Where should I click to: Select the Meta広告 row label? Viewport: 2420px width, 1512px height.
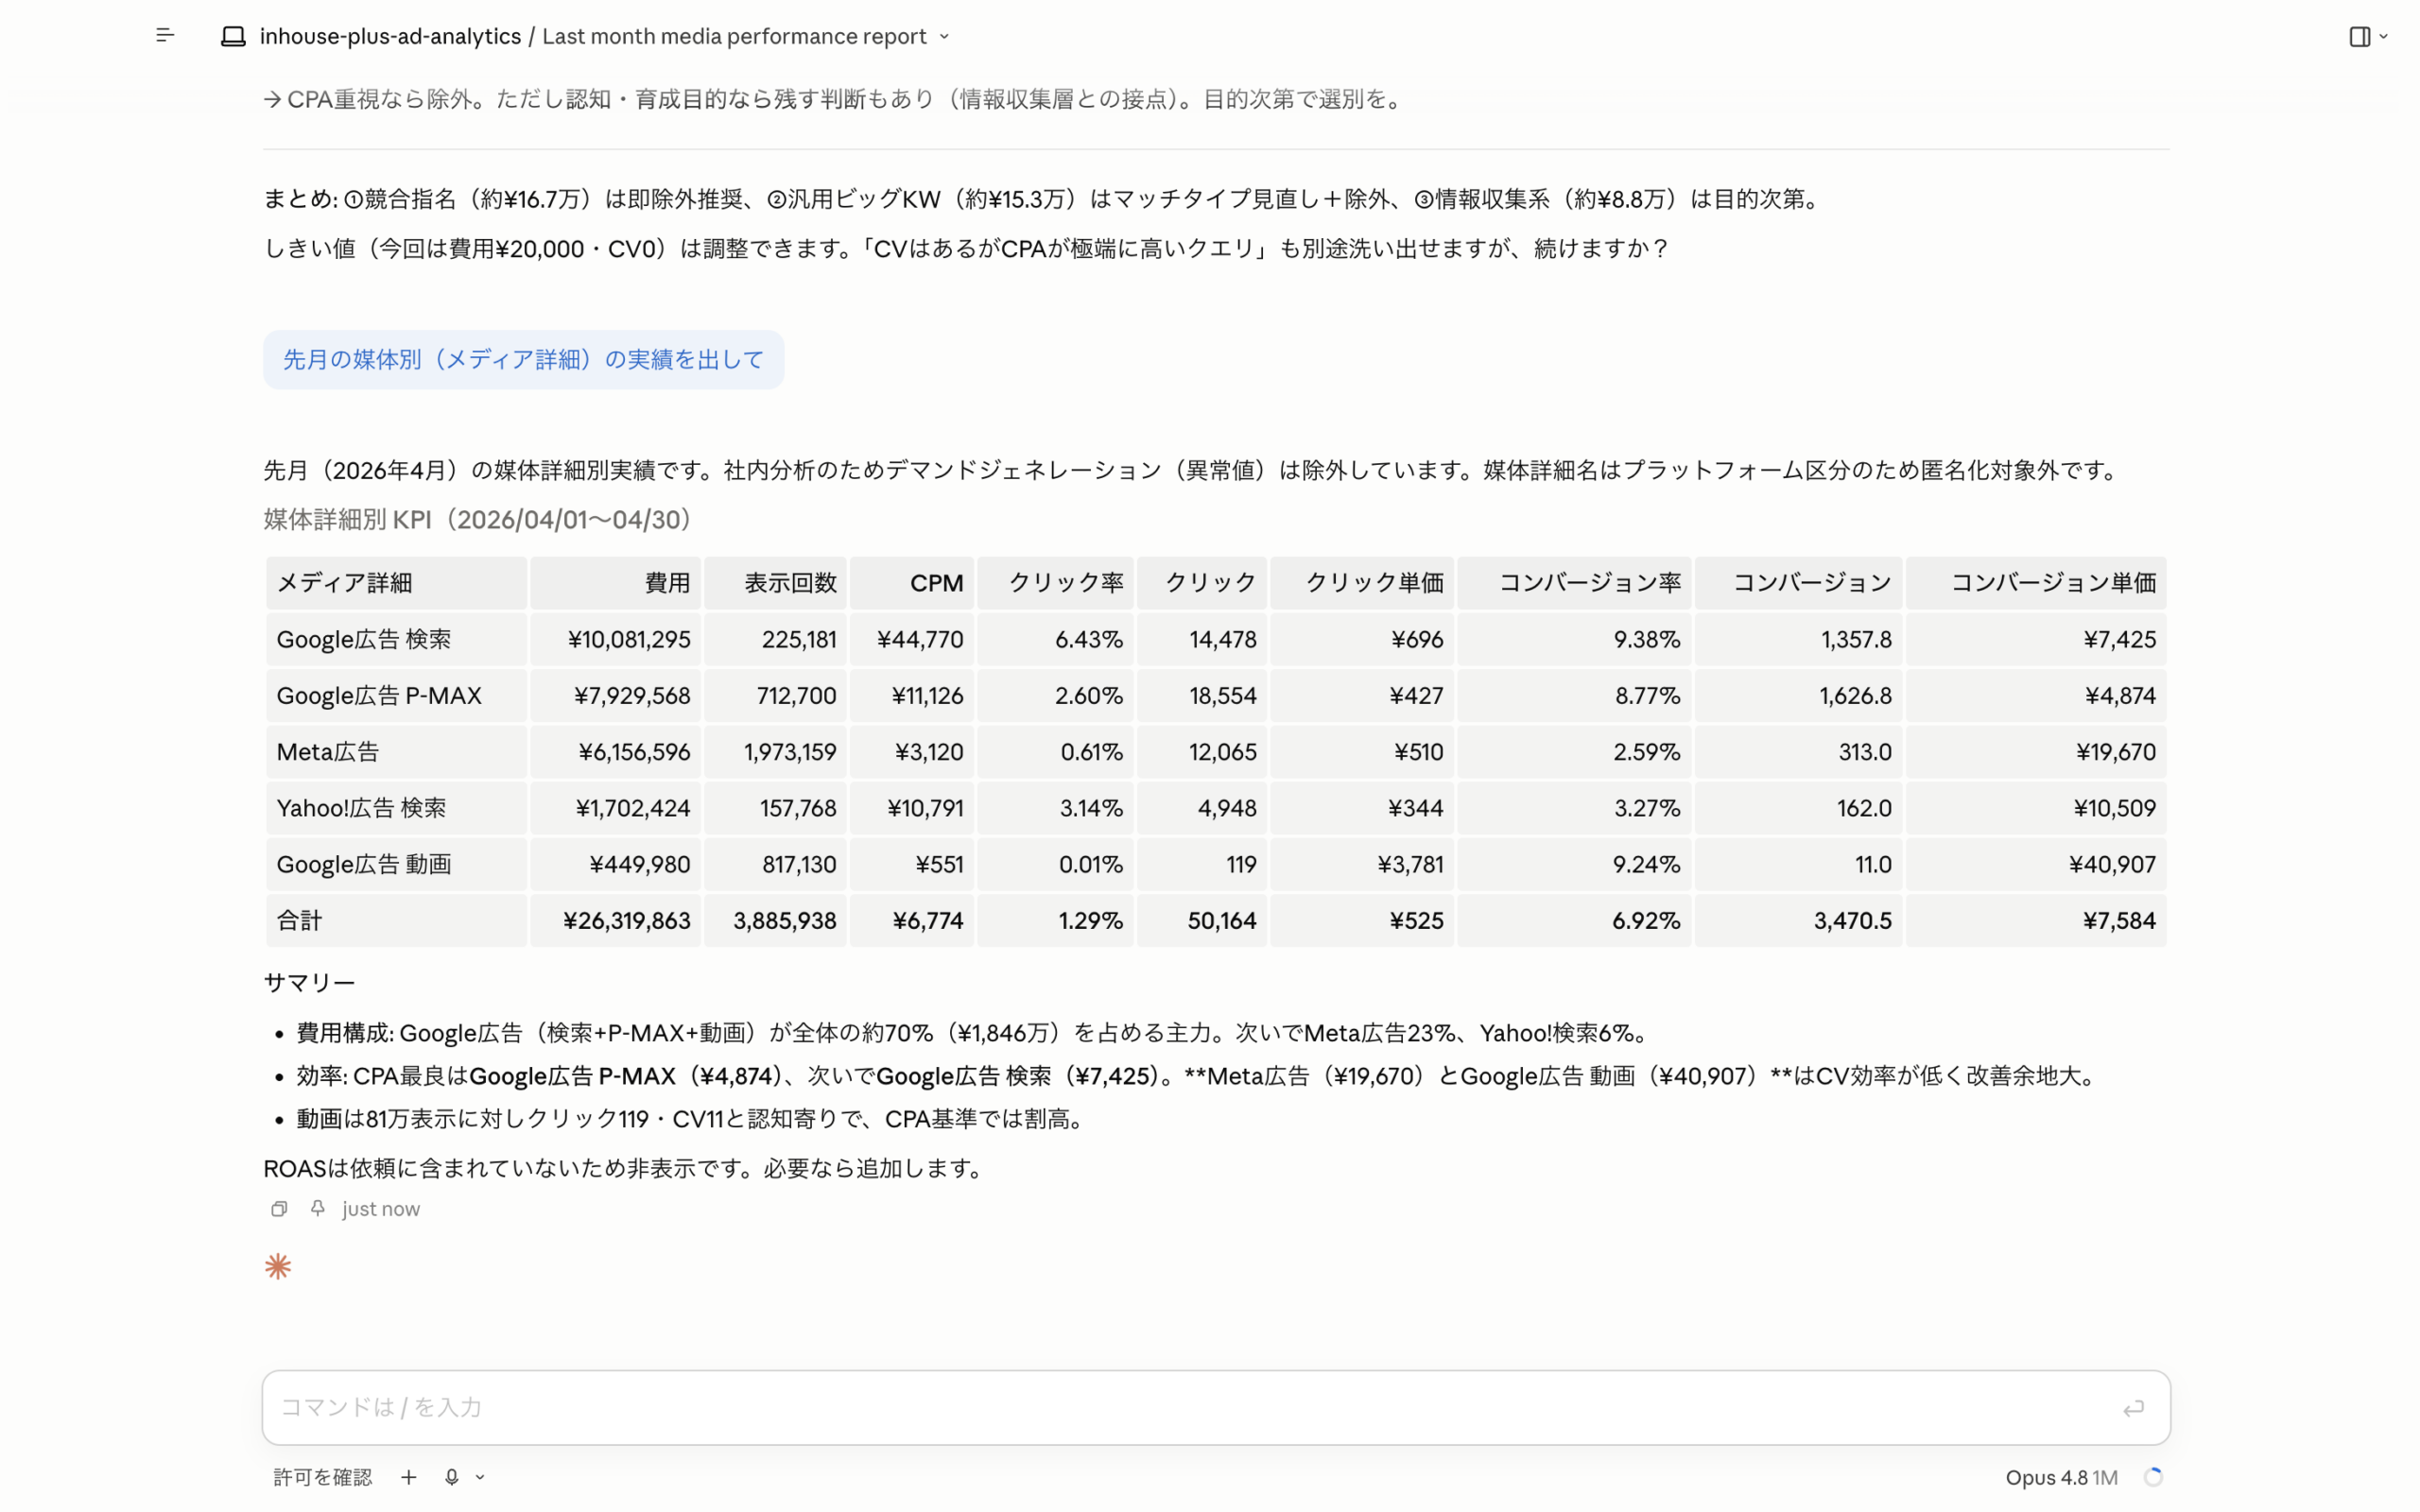328,752
